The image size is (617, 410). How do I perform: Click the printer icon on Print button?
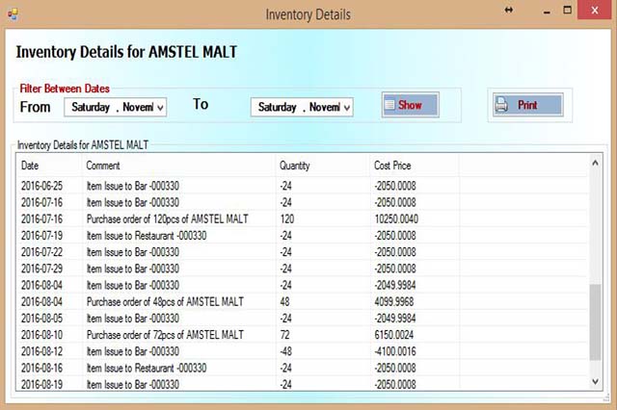(x=501, y=105)
